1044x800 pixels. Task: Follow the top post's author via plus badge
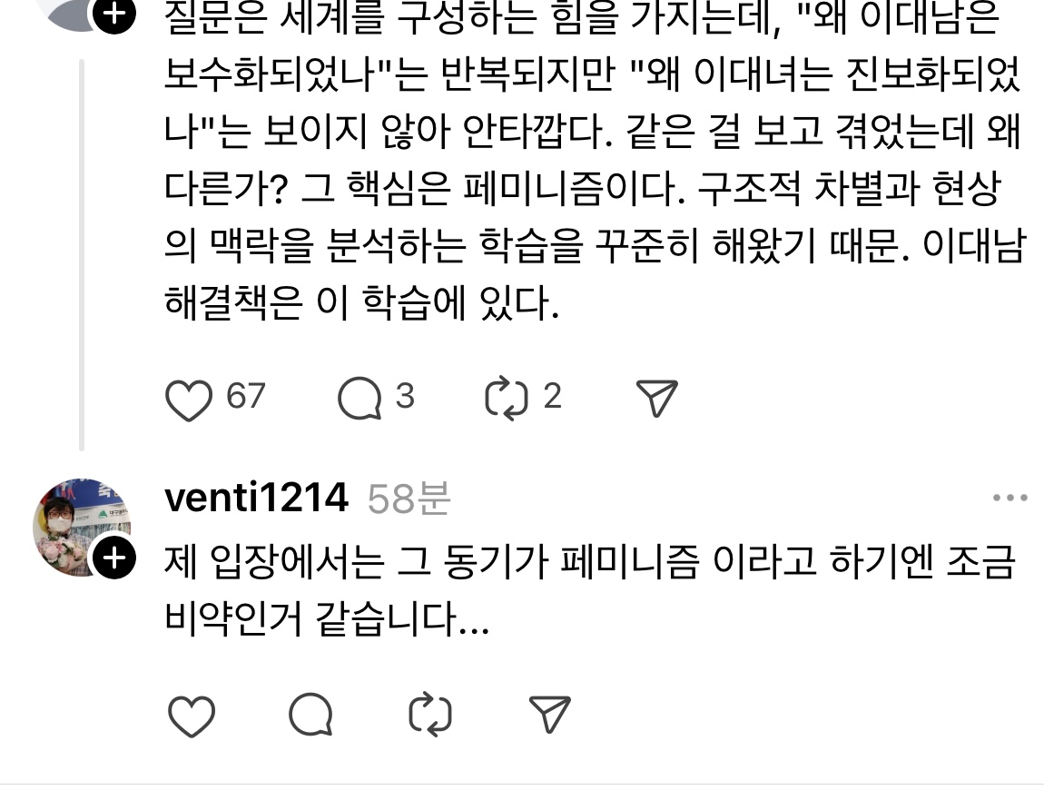click(x=114, y=14)
